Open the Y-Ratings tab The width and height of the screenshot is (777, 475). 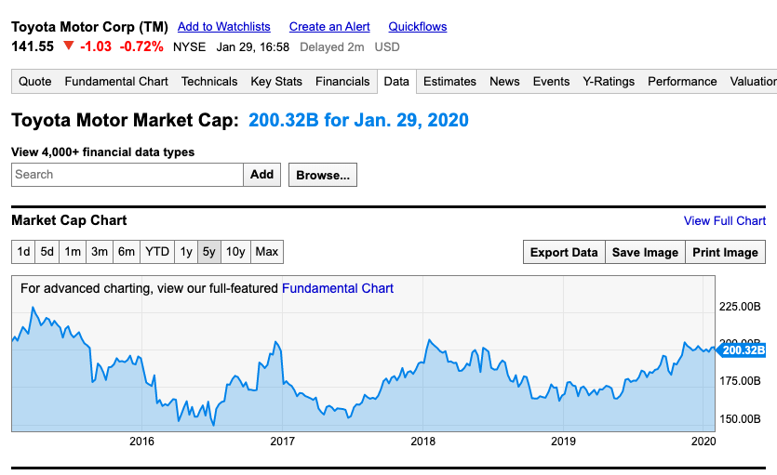[609, 82]
